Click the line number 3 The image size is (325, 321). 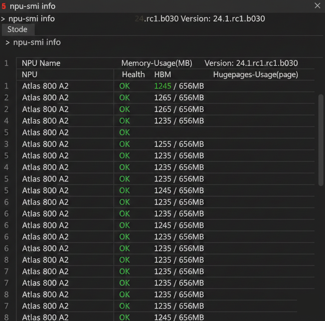point(6,144)
